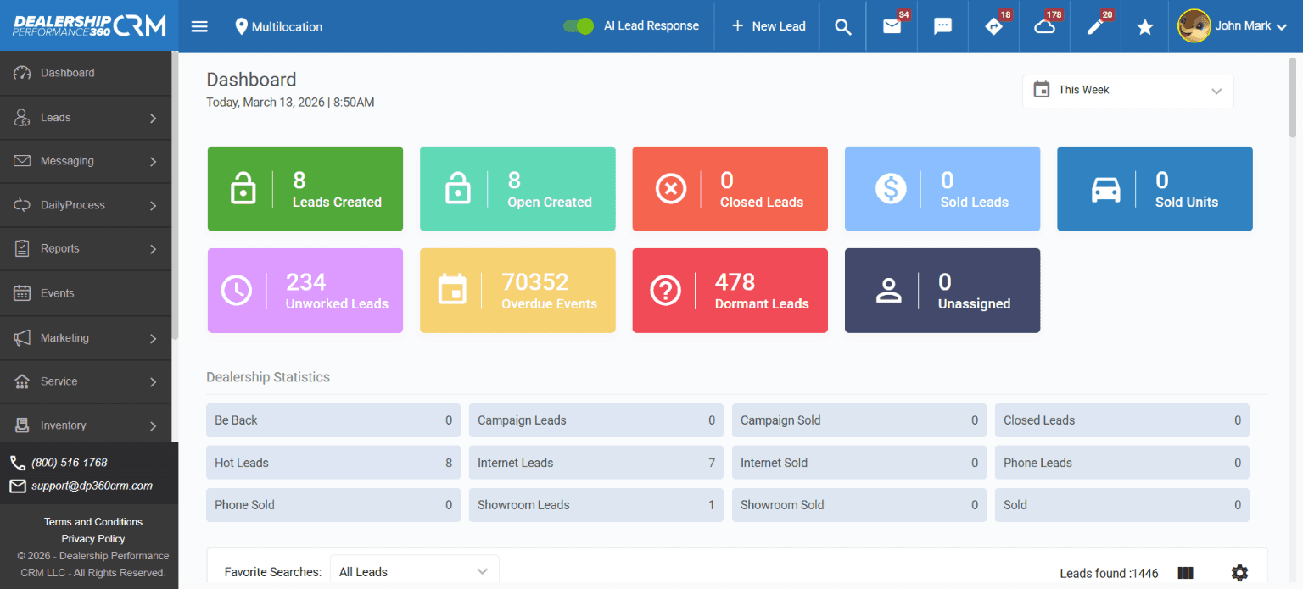Open the mail icon with 34 badge

coord(892,26)
